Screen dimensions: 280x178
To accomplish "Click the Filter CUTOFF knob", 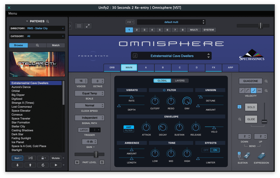I will [x=155, y=101].
